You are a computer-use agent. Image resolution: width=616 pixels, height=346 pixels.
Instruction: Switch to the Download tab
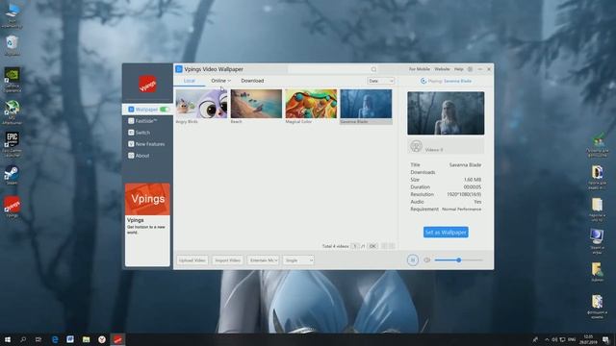(252, 81)
